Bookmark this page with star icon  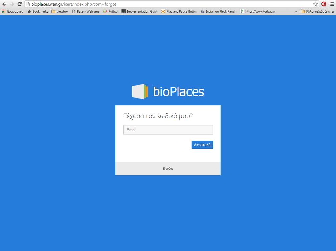(x=315, y=4)
